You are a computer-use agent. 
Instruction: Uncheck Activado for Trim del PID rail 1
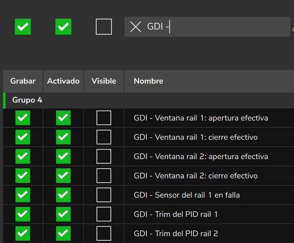coord(63,214)
